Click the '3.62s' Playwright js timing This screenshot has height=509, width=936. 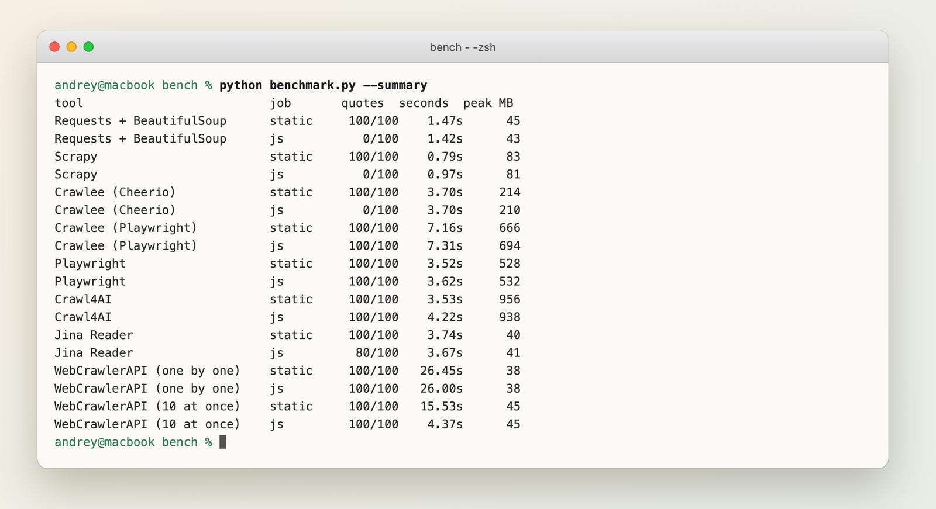[x=445, y=282]
